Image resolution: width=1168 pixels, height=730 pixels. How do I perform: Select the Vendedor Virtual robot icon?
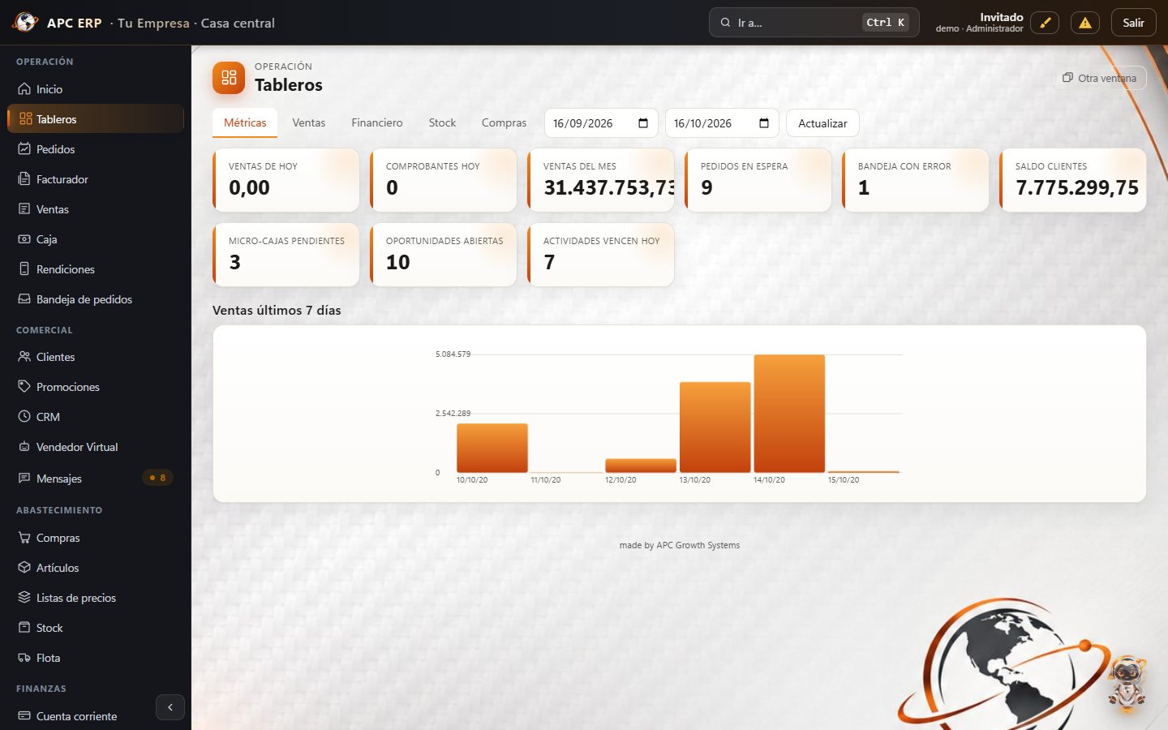(x=24, y=447)
